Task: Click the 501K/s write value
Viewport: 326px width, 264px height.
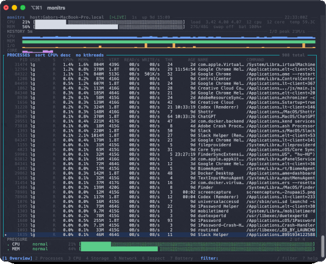Action: 152,74
